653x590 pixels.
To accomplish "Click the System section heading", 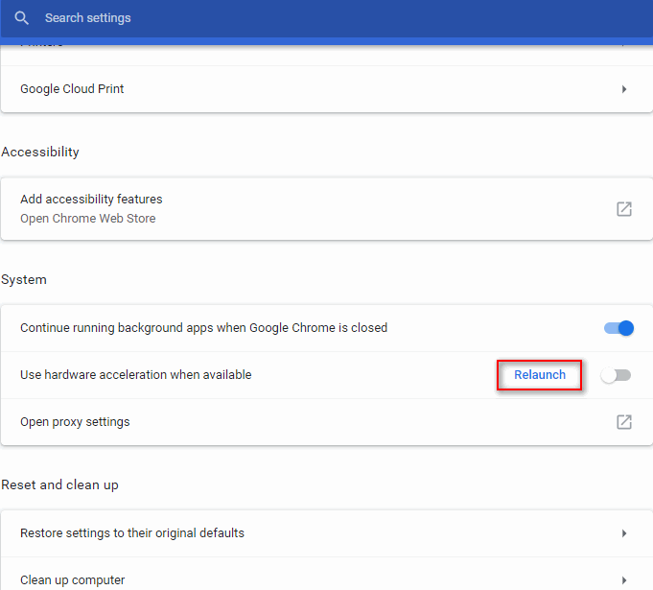I will pos(24,280).
